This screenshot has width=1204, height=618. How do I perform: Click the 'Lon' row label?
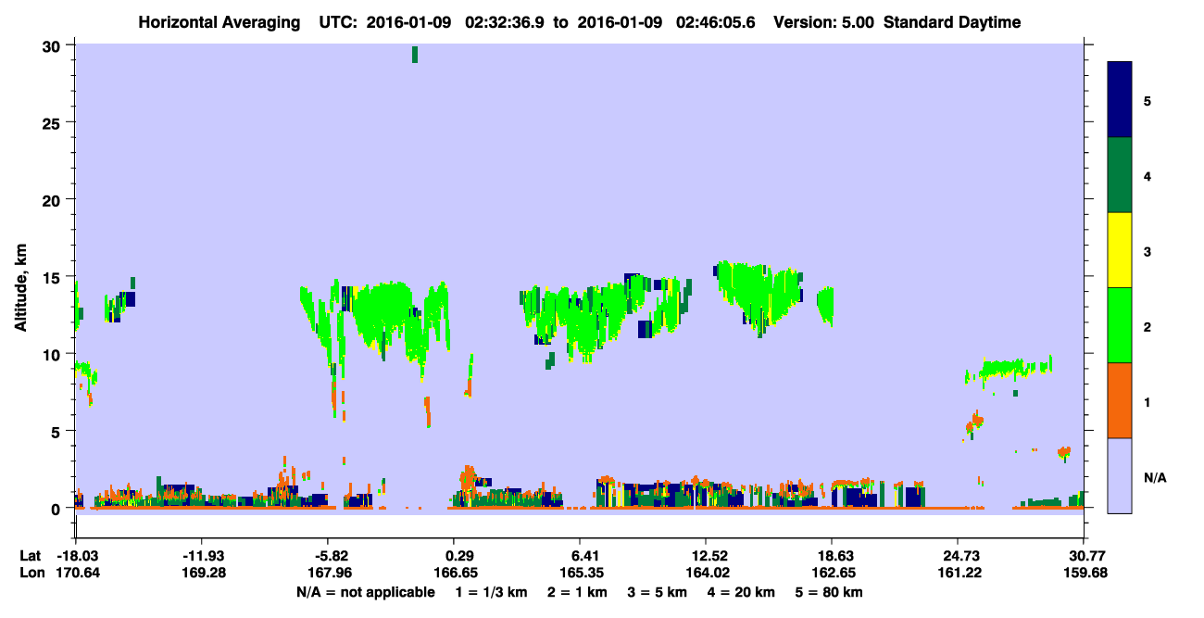coord(32,573)
